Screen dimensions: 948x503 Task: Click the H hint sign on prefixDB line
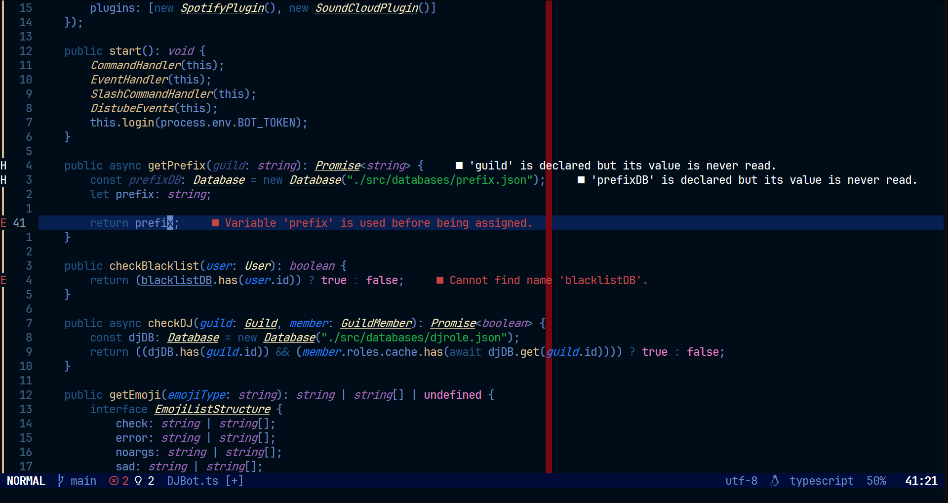pyautogui.click(x=3, y=180)
